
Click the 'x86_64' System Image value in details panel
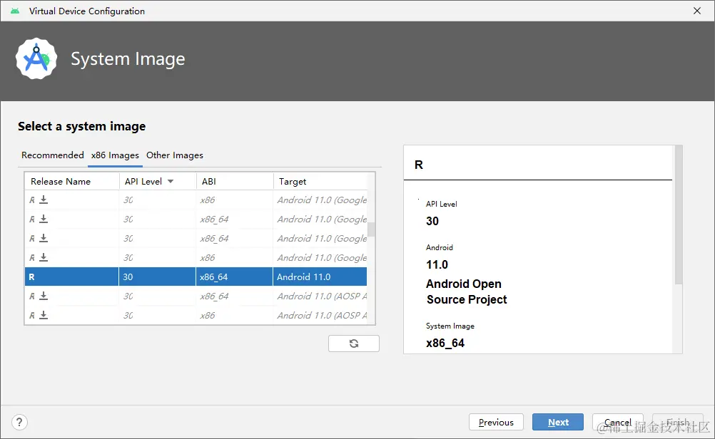[x=445, y=343]
